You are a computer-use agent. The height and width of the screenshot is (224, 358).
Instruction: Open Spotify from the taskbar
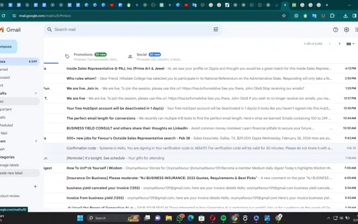(223, 218)
